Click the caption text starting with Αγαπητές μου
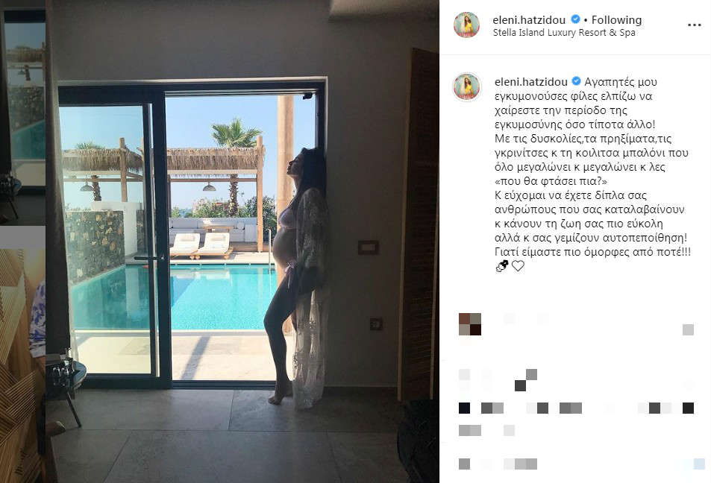711x483 pixels. point(592,167)
